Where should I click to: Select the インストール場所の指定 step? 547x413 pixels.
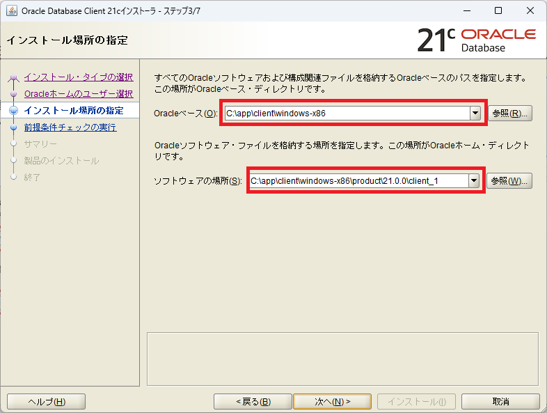74,111
